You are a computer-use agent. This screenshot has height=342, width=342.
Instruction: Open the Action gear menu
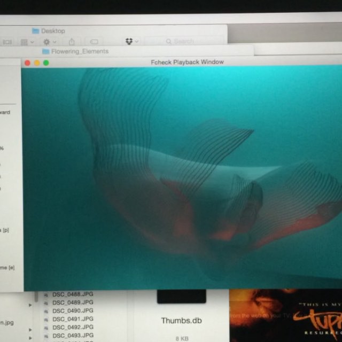[49, 42]
